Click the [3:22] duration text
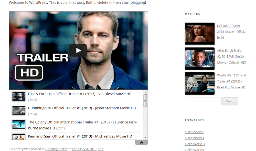 (32, 100)
